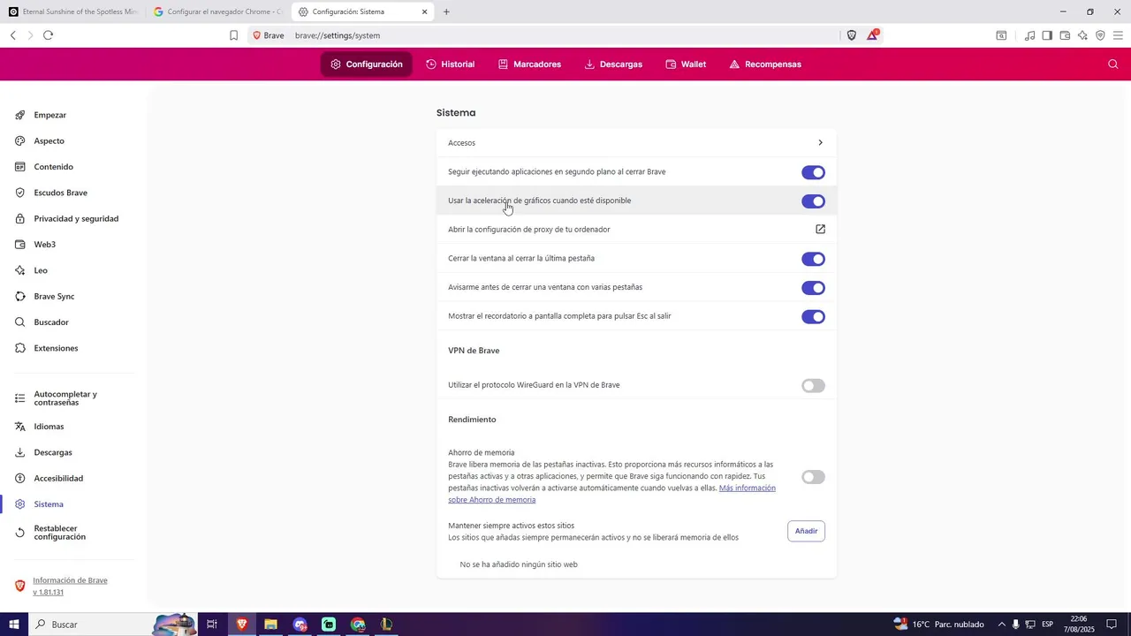Open Autocompletar y contraseñas in sidebar

(x=65, y=398)
